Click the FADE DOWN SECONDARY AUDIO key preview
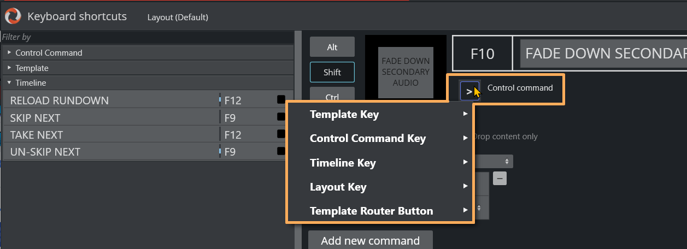 point(406,72)
